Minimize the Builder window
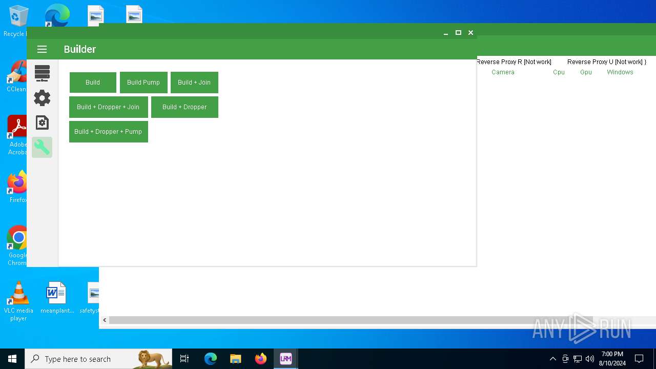The width and height of the screenshot is (656, 369). coord(446,33)
